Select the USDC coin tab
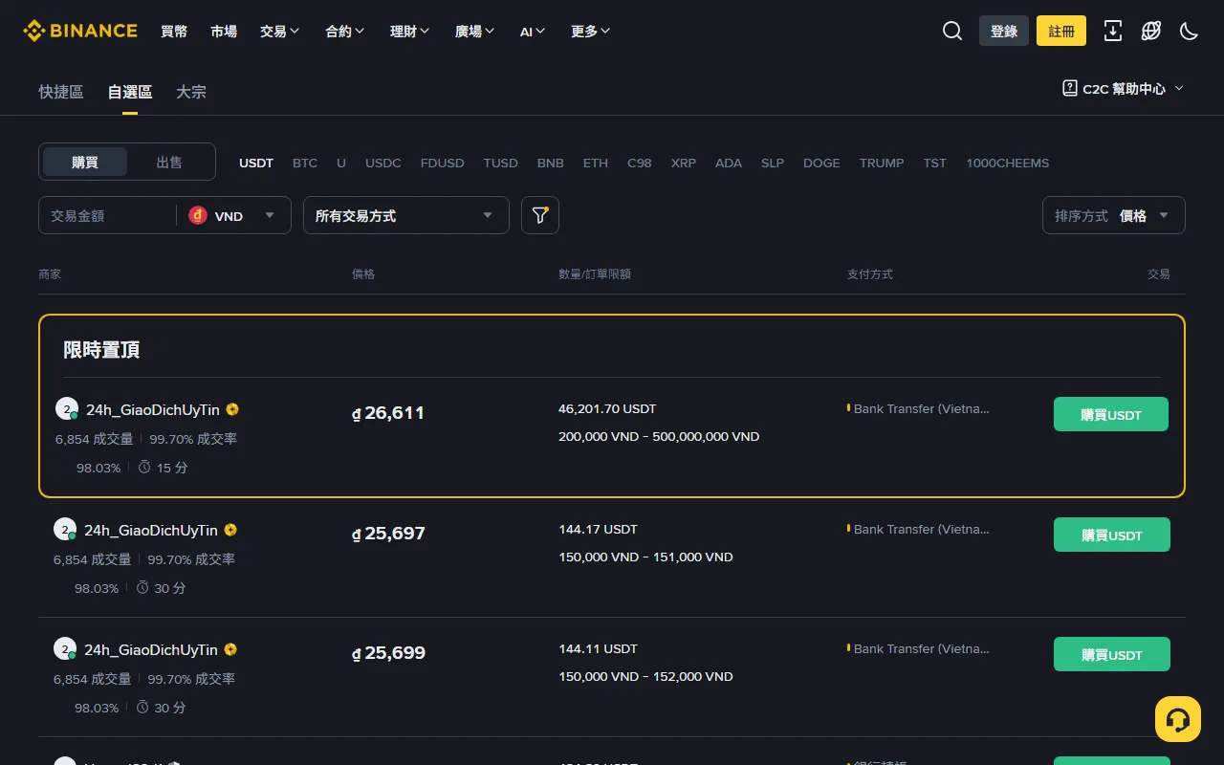 pos(383,163)
